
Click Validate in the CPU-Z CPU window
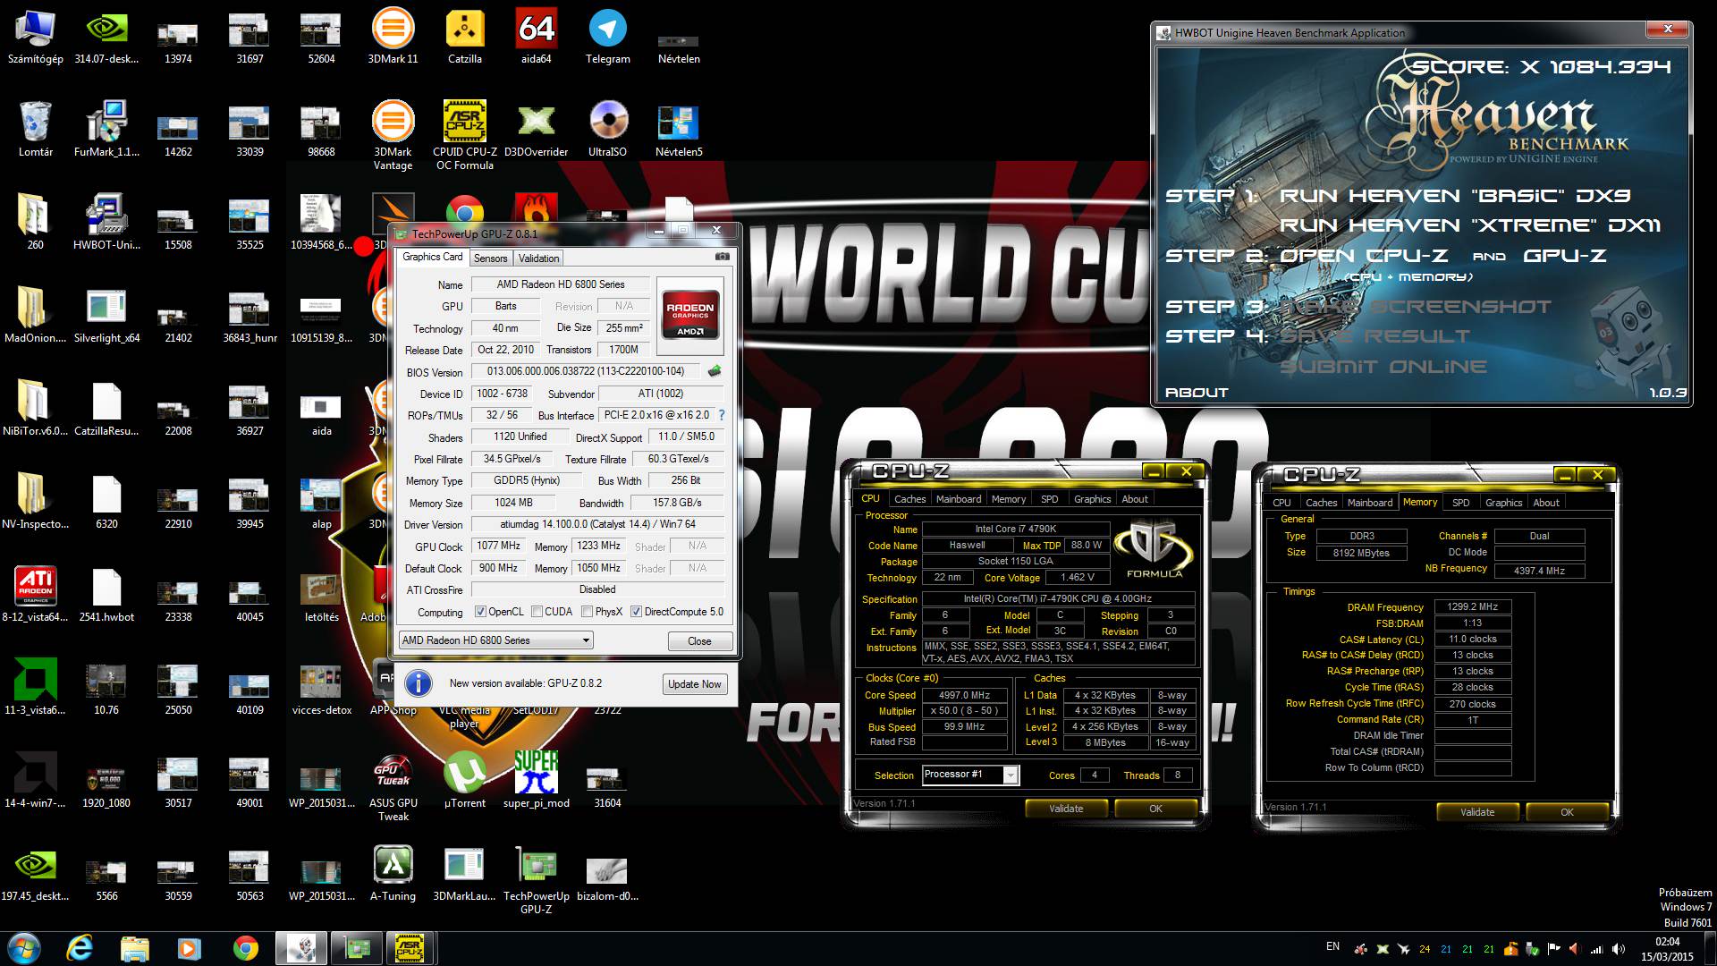pyautogui.click(x=1066, y=809)
